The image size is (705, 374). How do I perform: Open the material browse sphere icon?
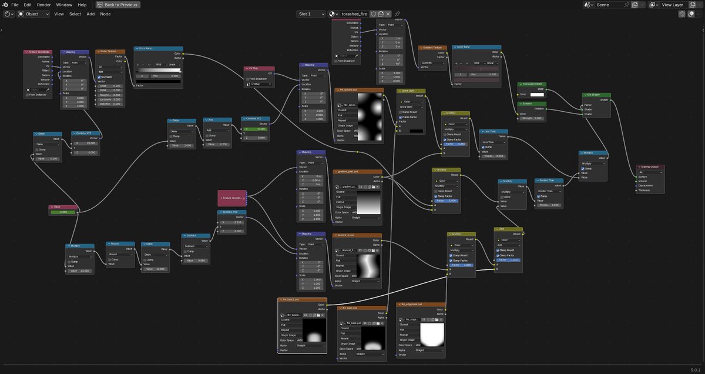tap(333, 14)
